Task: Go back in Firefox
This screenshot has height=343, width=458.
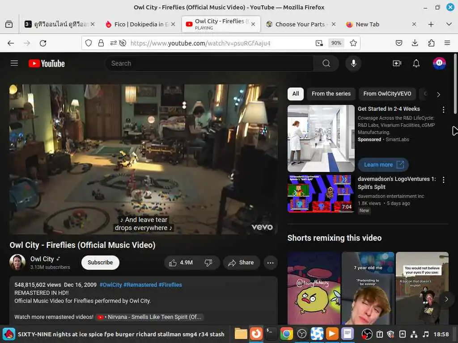Action: point(11,43)
